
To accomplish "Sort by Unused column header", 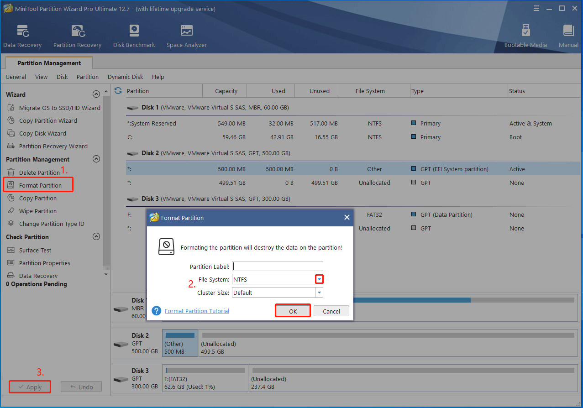I will pyautogui.click(x=317, y=91).
